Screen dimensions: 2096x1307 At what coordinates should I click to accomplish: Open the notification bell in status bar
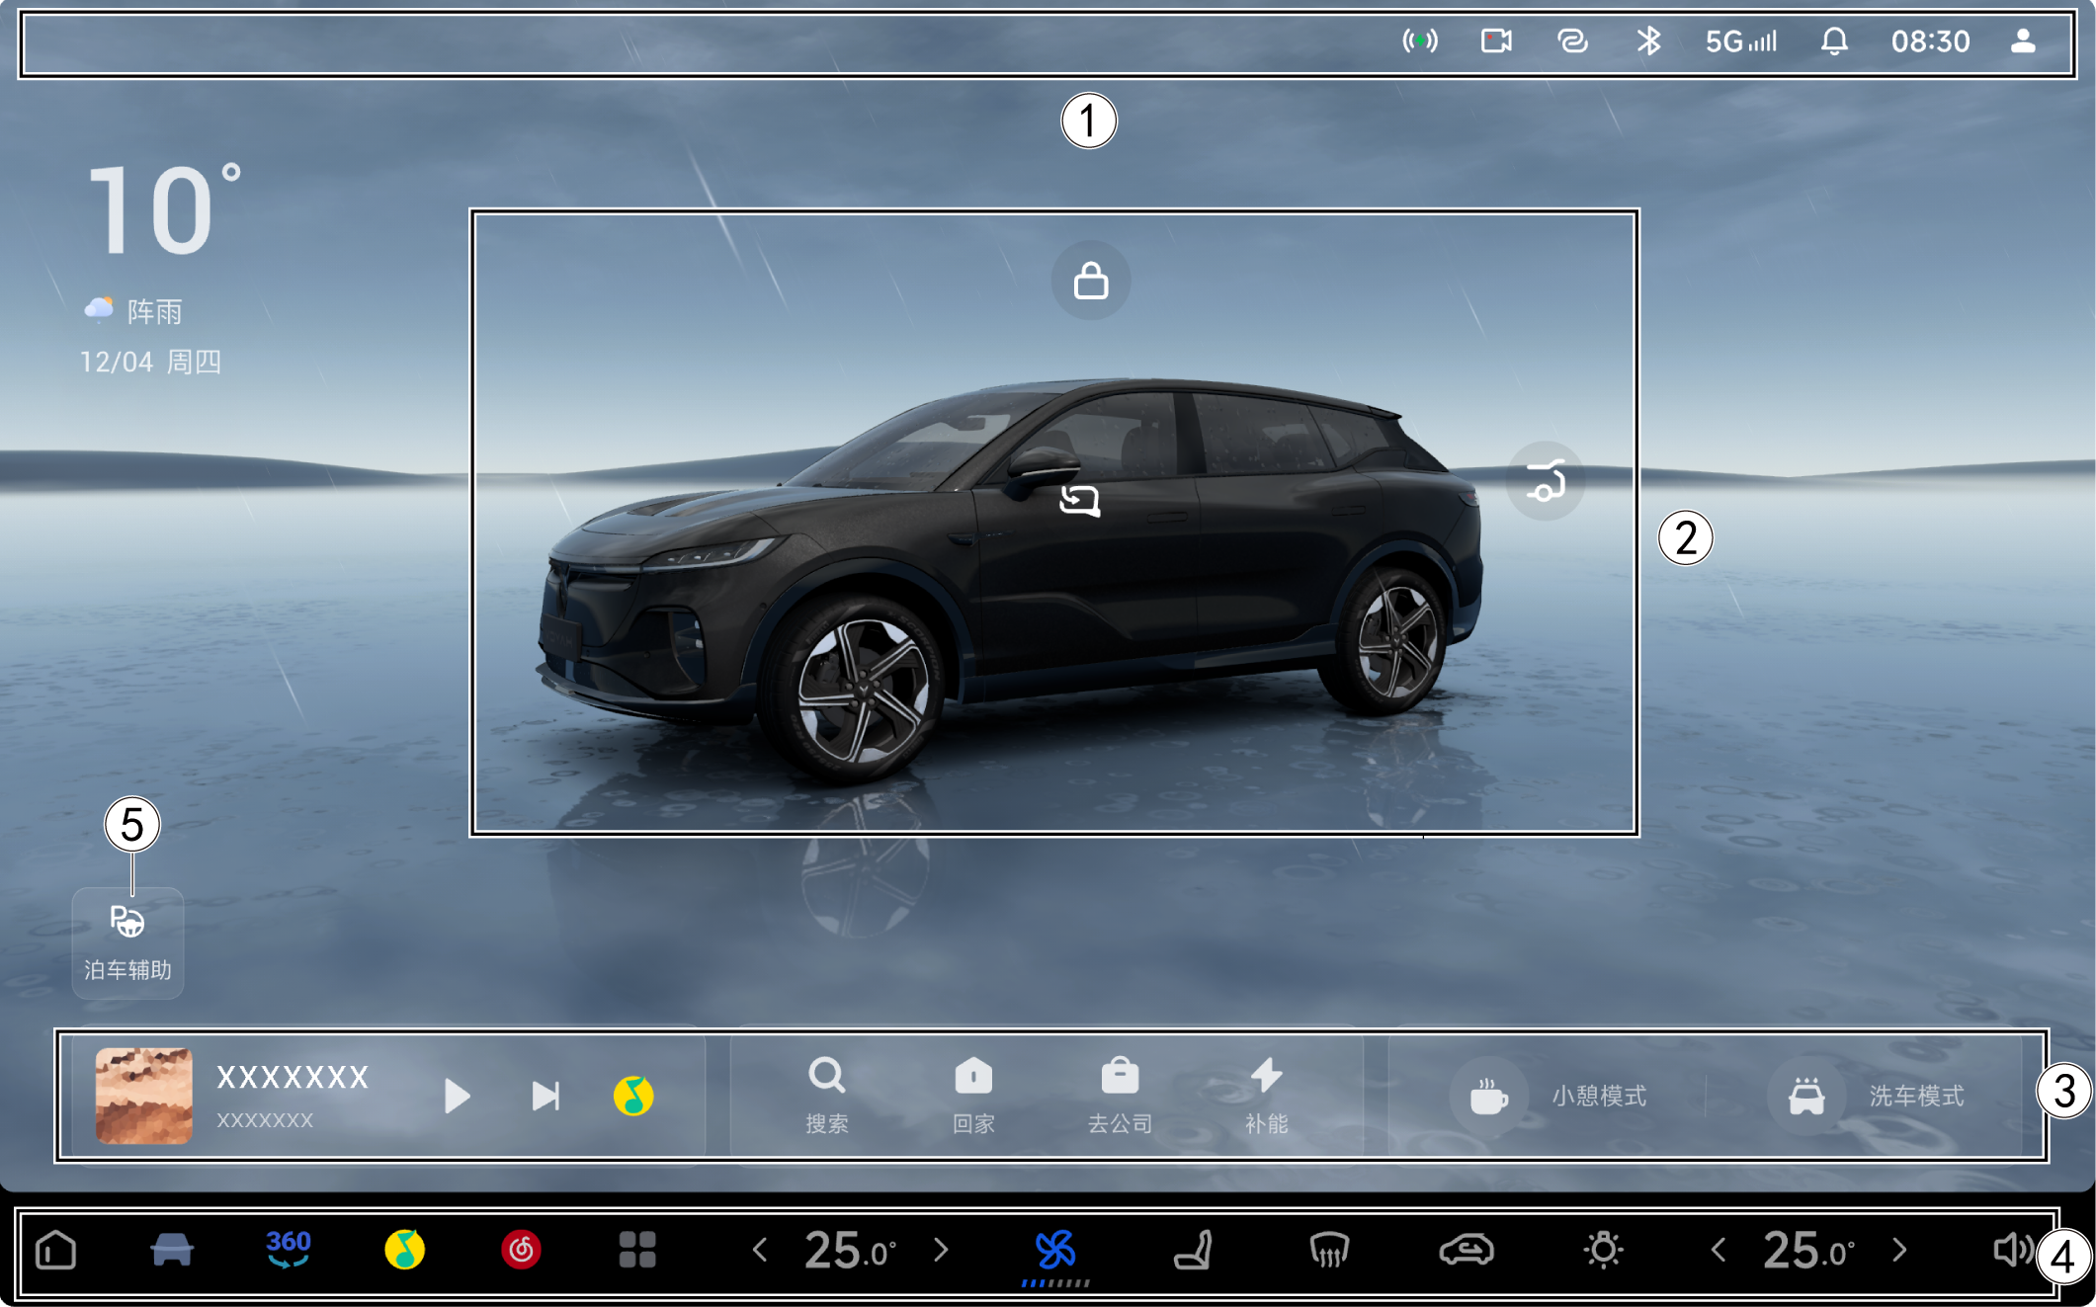tap(1834, 41)
